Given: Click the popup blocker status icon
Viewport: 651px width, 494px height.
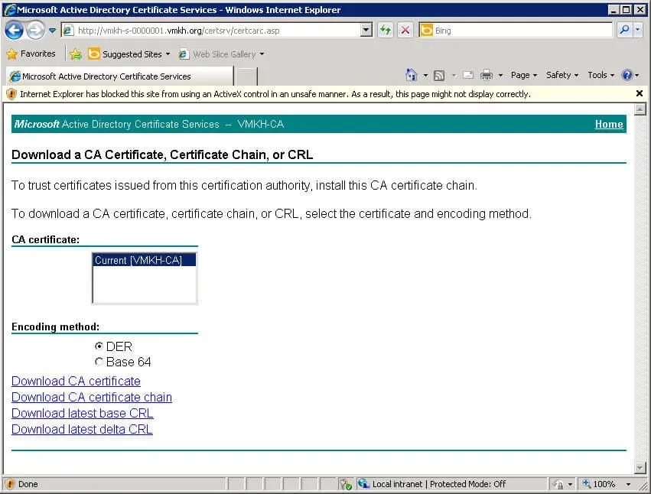Looking at the screenshot, I should (345, 484).
